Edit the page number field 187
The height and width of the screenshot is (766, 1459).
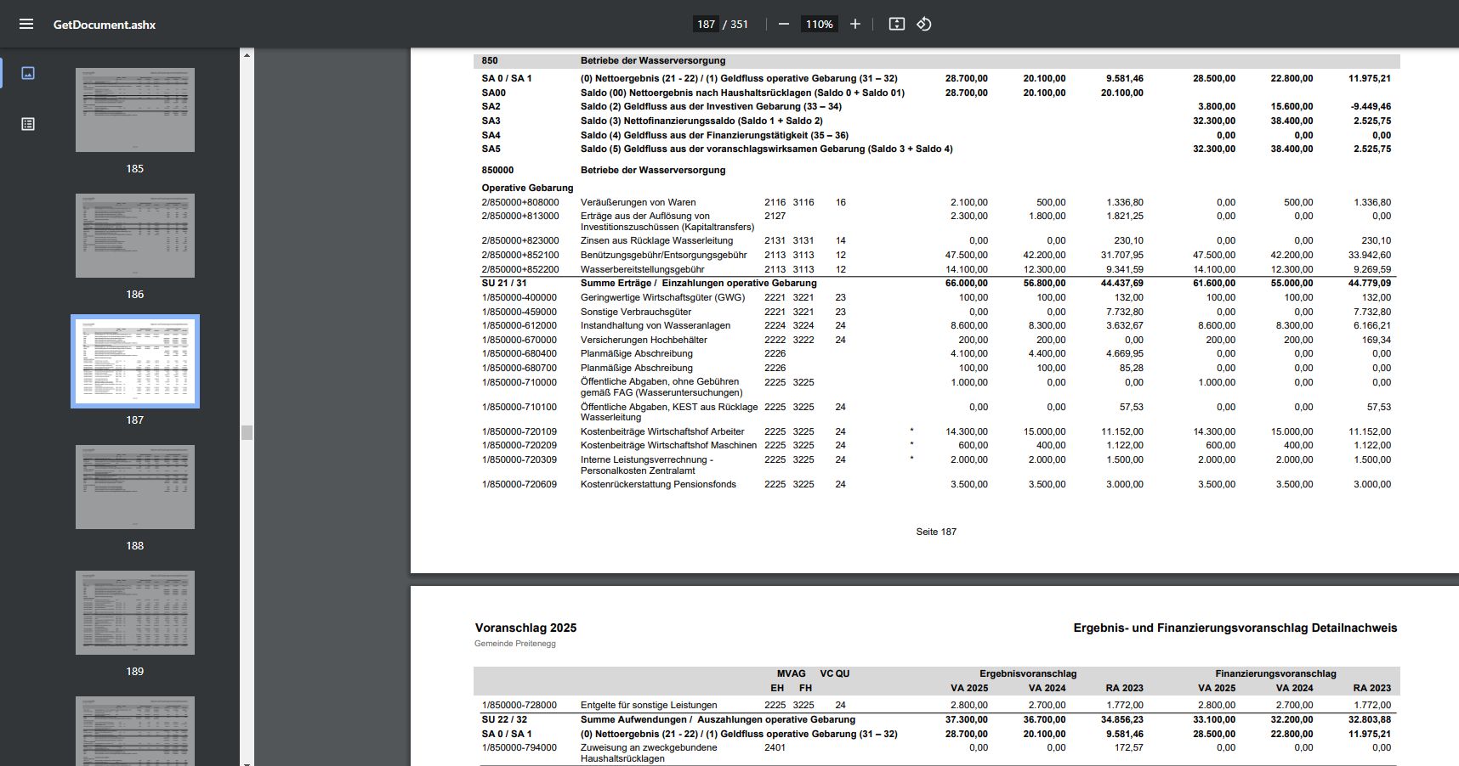[x=706, y=24]
